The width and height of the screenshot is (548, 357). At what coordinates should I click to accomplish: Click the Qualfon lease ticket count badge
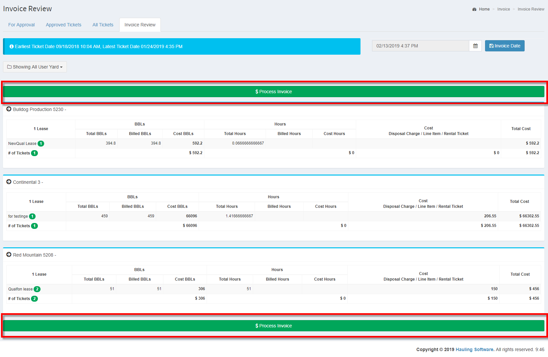[37, 289]
